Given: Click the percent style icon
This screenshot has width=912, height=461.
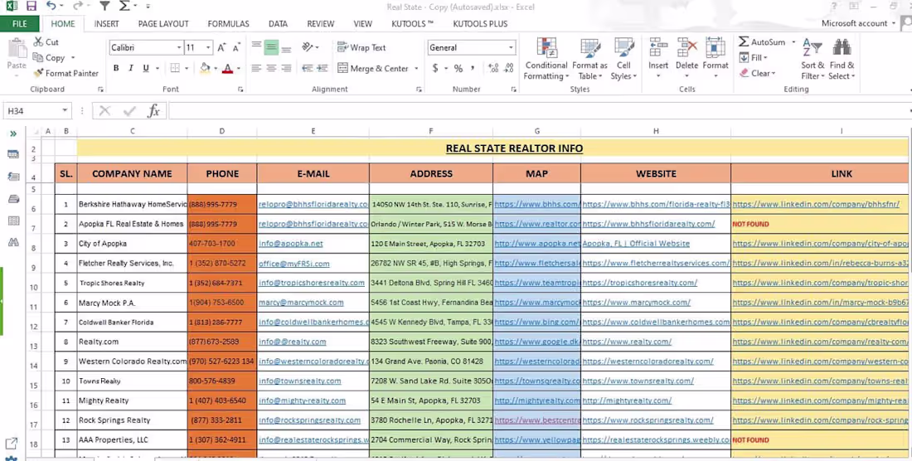Looking at the screenshot, I should pyautogui.click(x=458, y=69).
